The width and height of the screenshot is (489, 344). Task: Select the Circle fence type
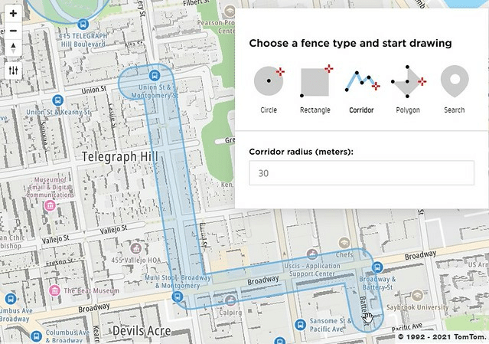(x=269, y=81)
